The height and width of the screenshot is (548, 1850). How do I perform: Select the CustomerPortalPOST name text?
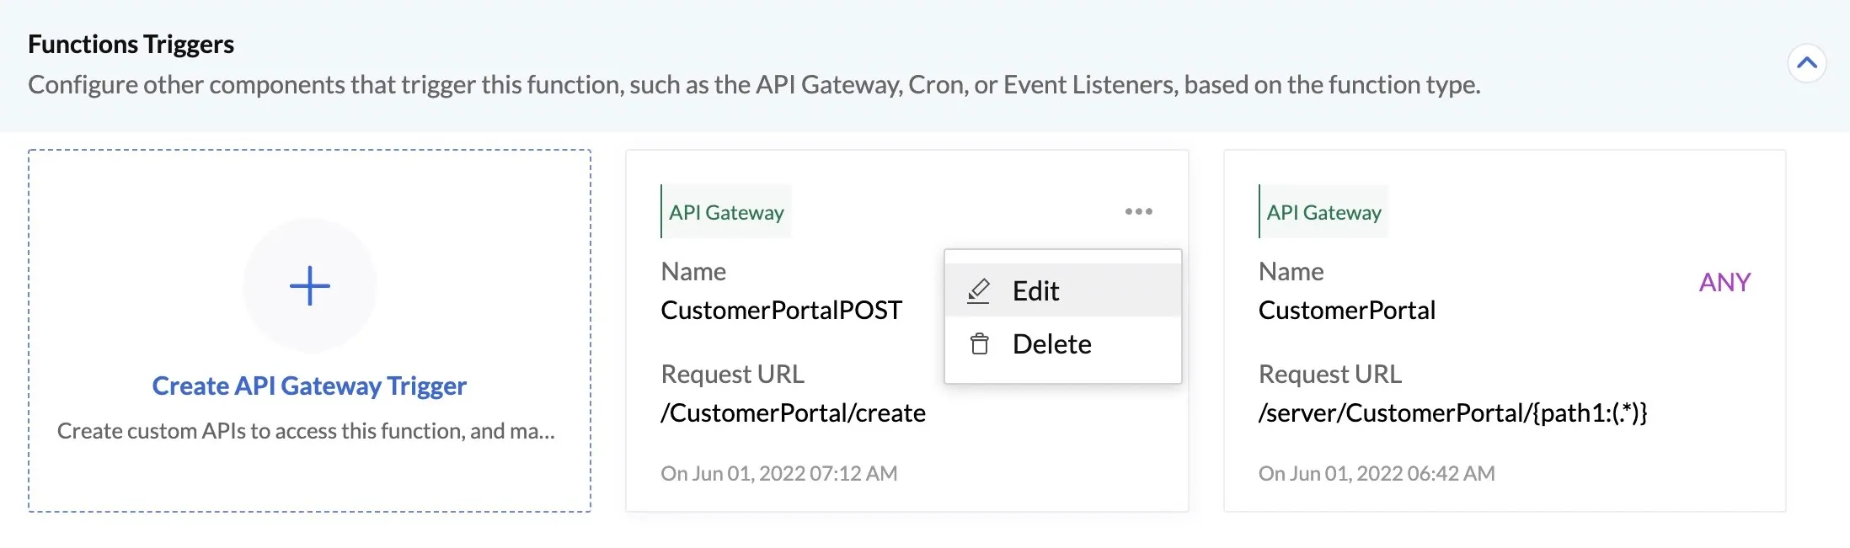point(781,310)
